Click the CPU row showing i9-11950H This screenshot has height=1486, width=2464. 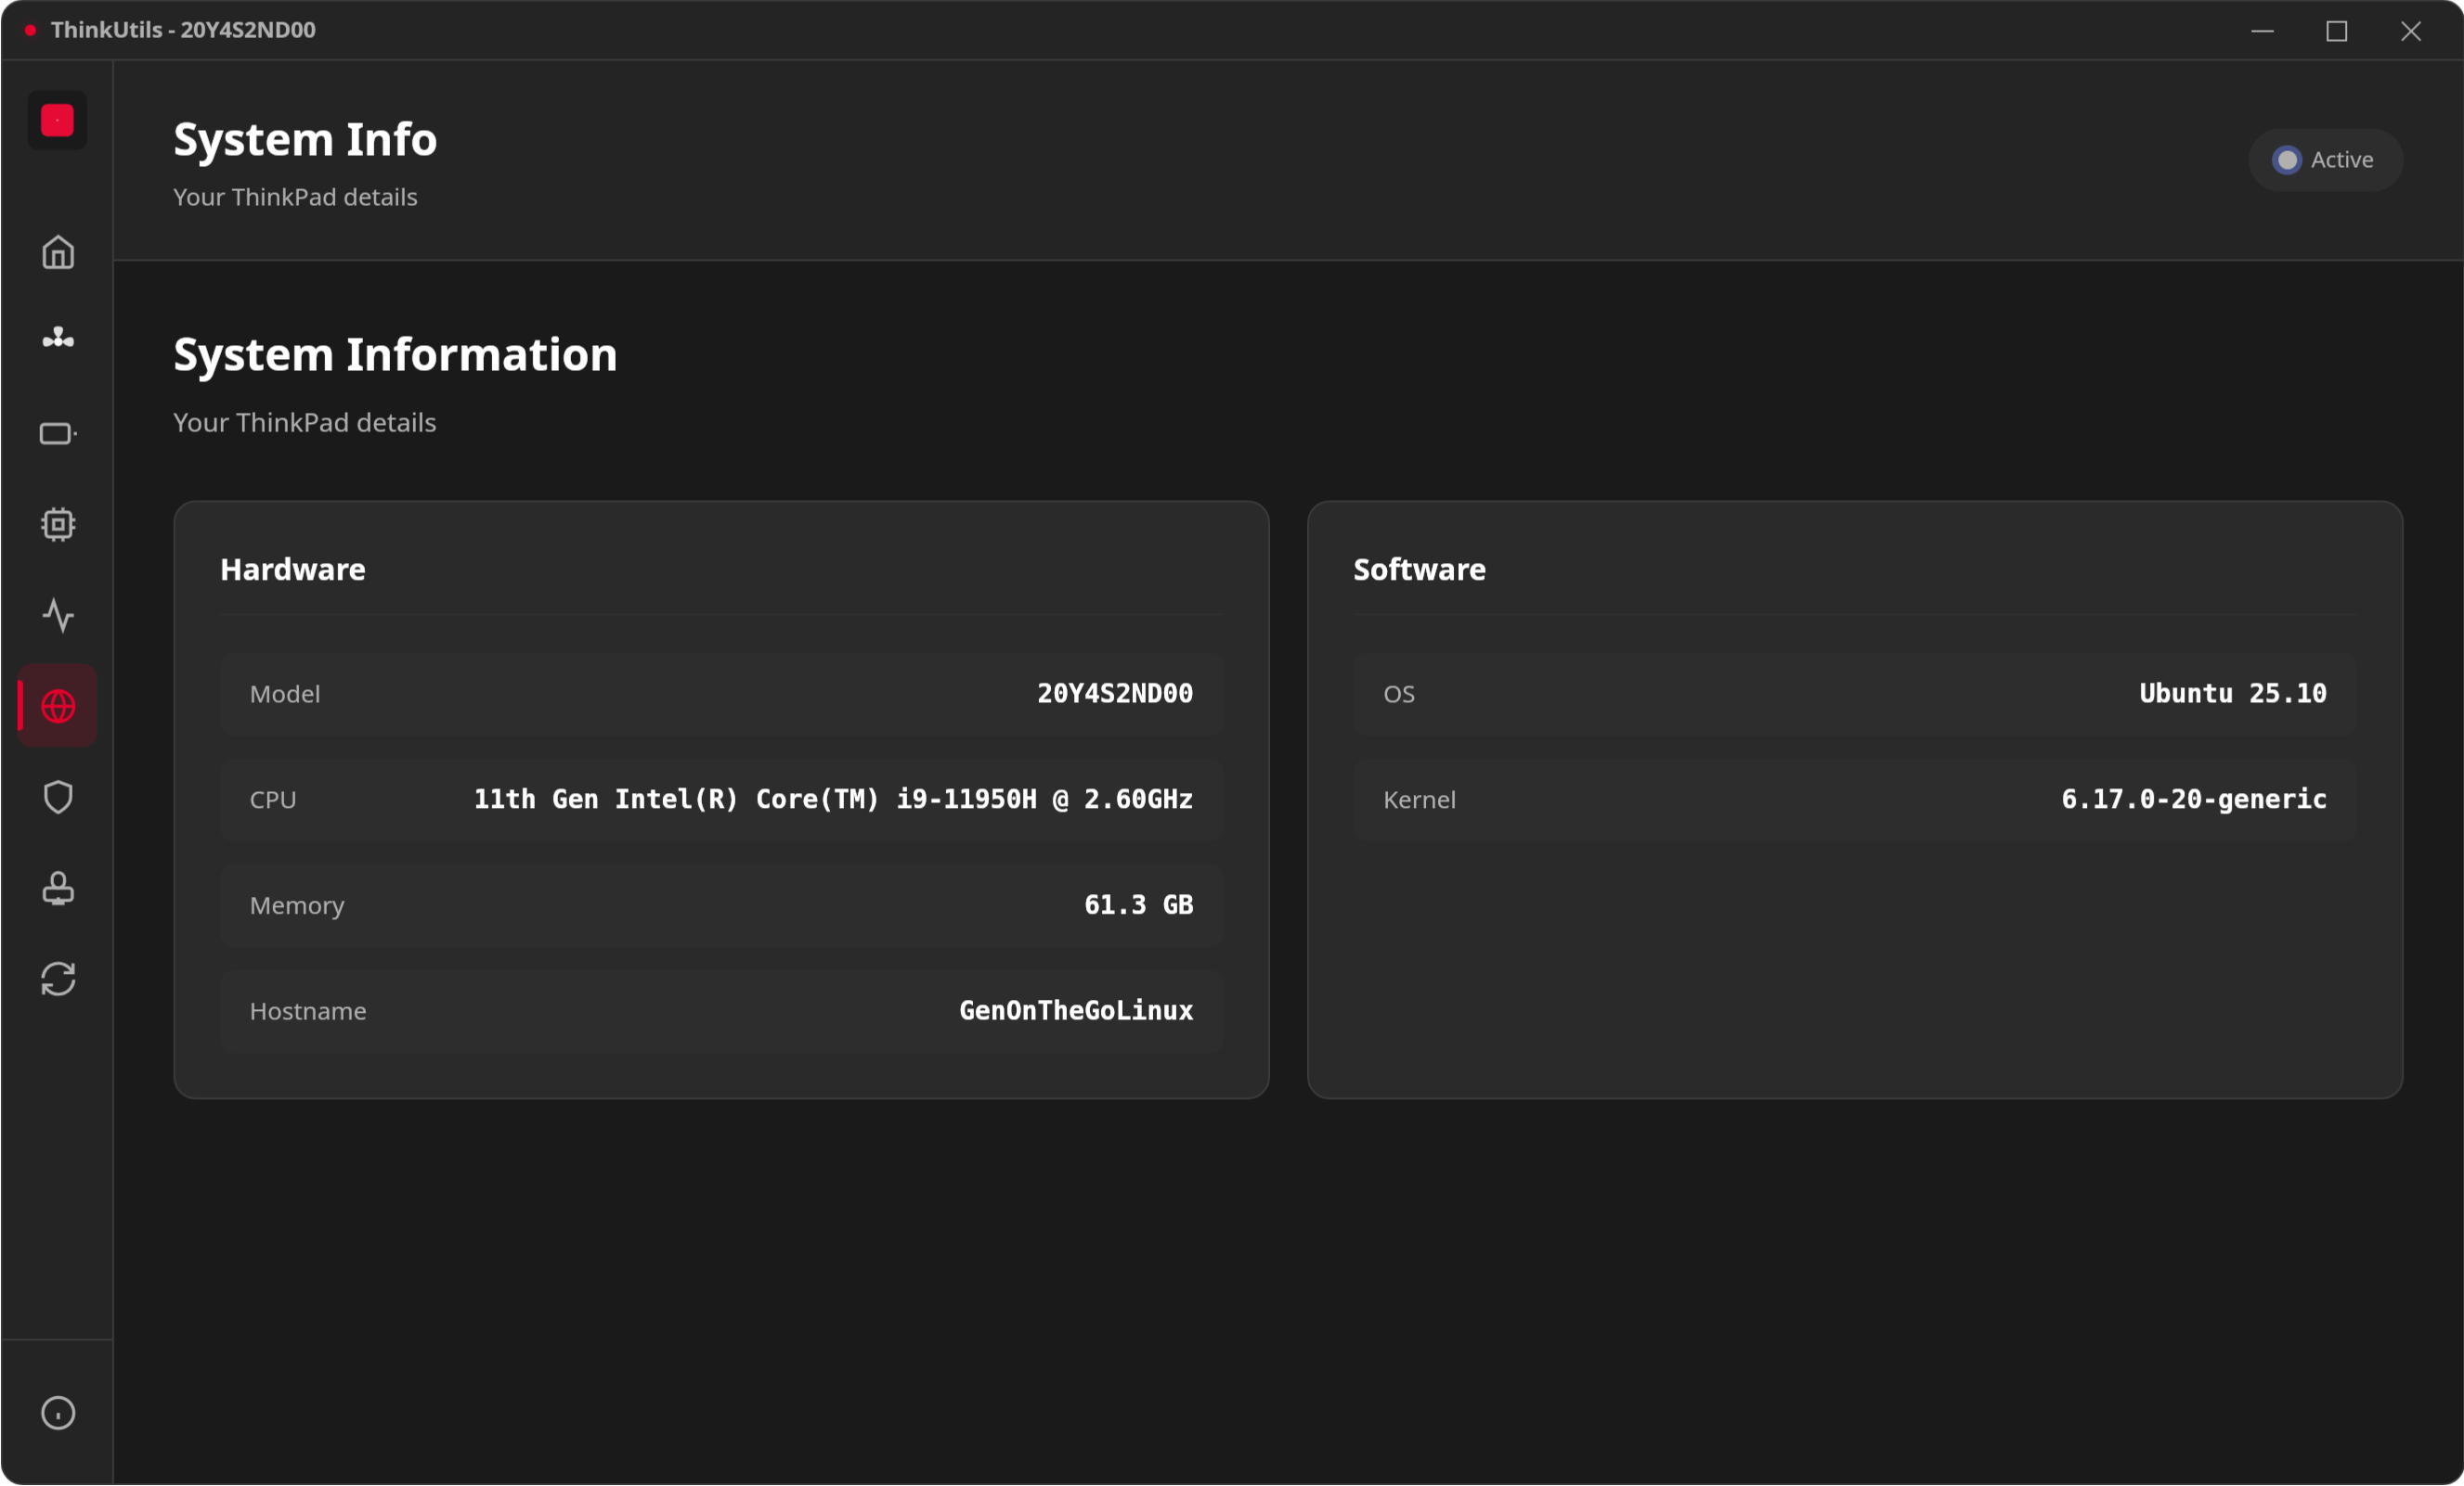[x=720, y=799]
